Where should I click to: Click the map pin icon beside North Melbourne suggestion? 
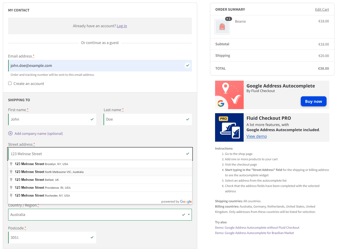click(11, 172)
